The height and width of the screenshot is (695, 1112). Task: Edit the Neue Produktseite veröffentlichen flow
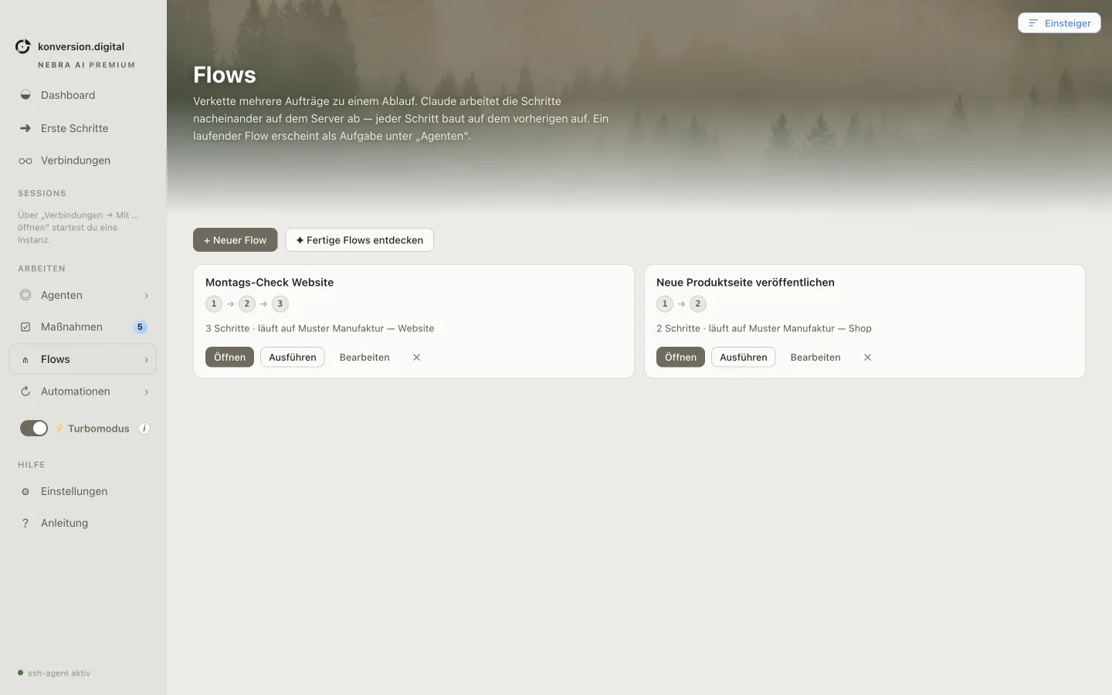tap(815, 358)
